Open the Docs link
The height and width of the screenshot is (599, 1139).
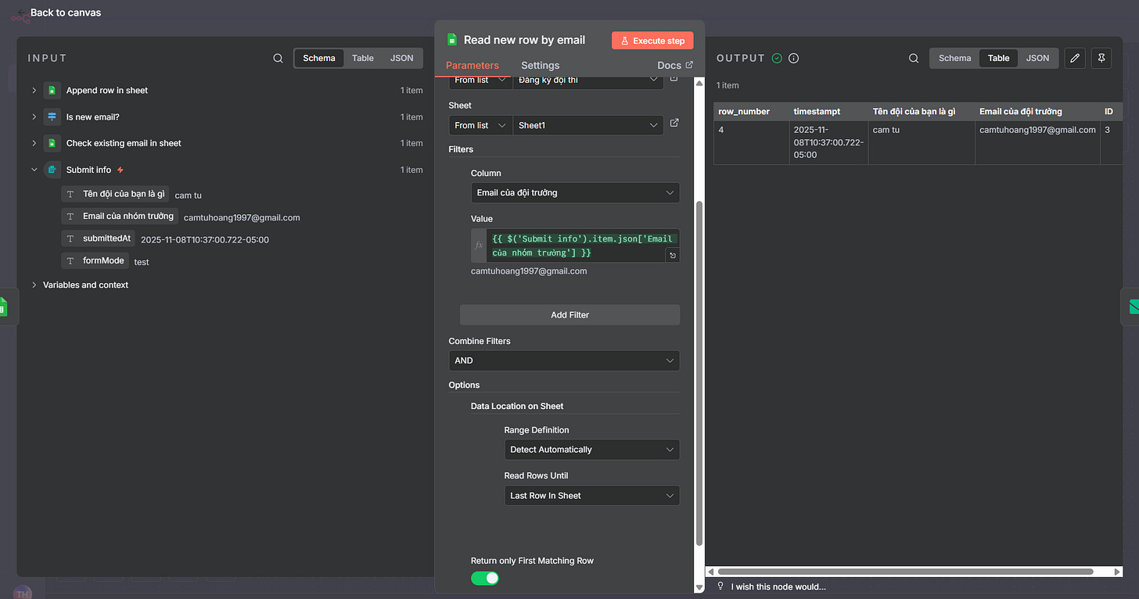pos(675,66)
